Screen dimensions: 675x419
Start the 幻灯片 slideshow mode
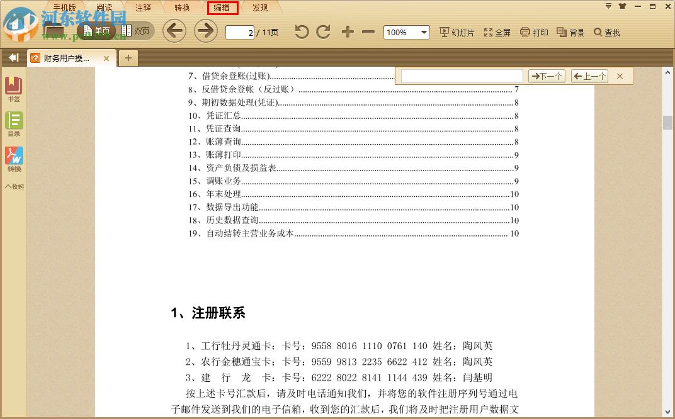click(x=456, y=32)
